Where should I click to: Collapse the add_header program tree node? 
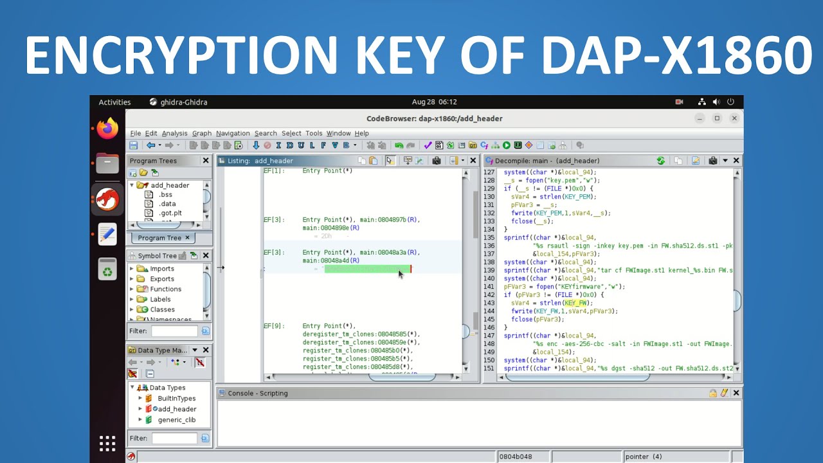point(132,185)
